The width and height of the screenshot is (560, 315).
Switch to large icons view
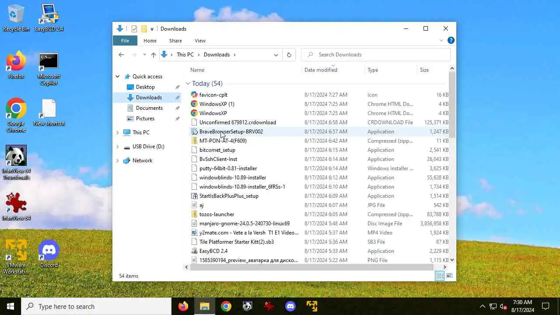click(449, 276)
